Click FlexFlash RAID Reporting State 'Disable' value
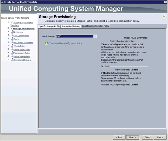This screenshot has height=141, width=168. click(134, 85)
